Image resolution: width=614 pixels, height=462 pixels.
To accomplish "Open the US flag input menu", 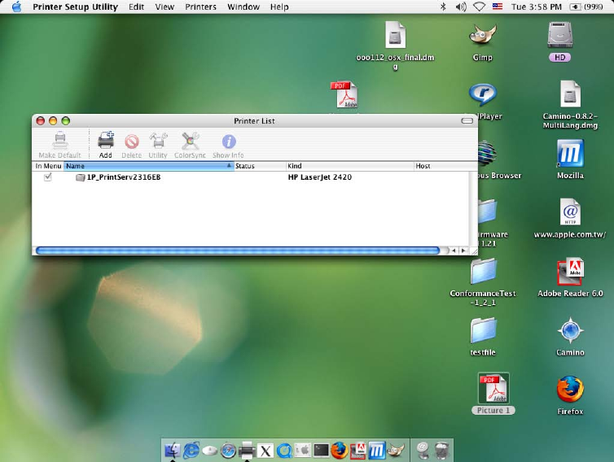I will (x=498, y=7).
